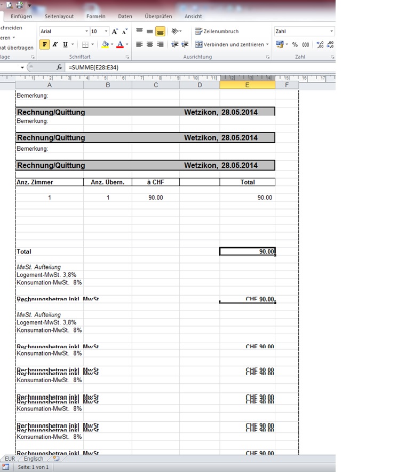
Task: Toggle italic formatting (K)
Action: [x=55, y=44]
